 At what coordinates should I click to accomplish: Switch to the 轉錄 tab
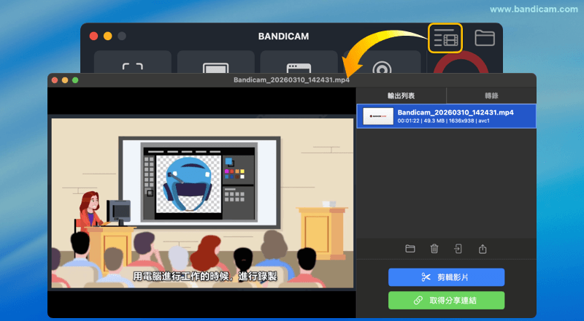491,96
